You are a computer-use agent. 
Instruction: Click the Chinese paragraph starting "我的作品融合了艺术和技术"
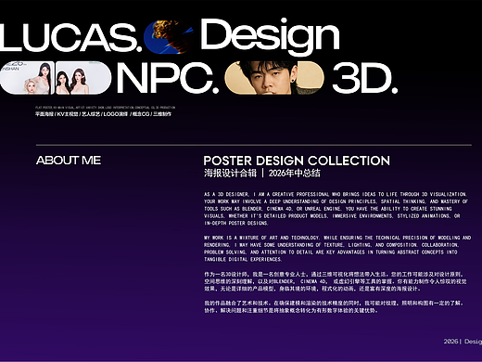(334, 306)
